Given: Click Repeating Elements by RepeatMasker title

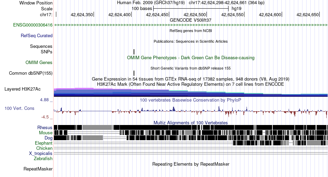Looking at the screenshot, I should 191,164.
